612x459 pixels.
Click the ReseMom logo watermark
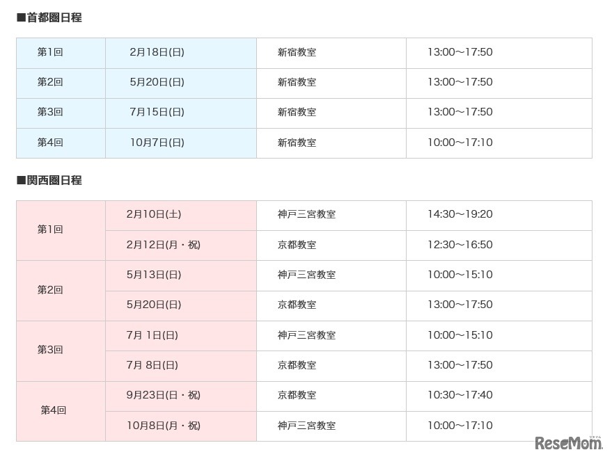coord(568,443)
